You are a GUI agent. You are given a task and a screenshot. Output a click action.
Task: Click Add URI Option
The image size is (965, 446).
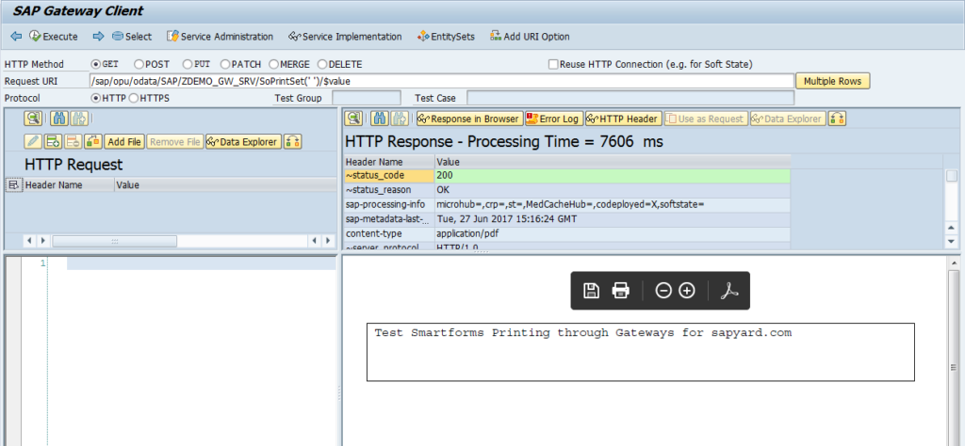(x=530, y=37)
